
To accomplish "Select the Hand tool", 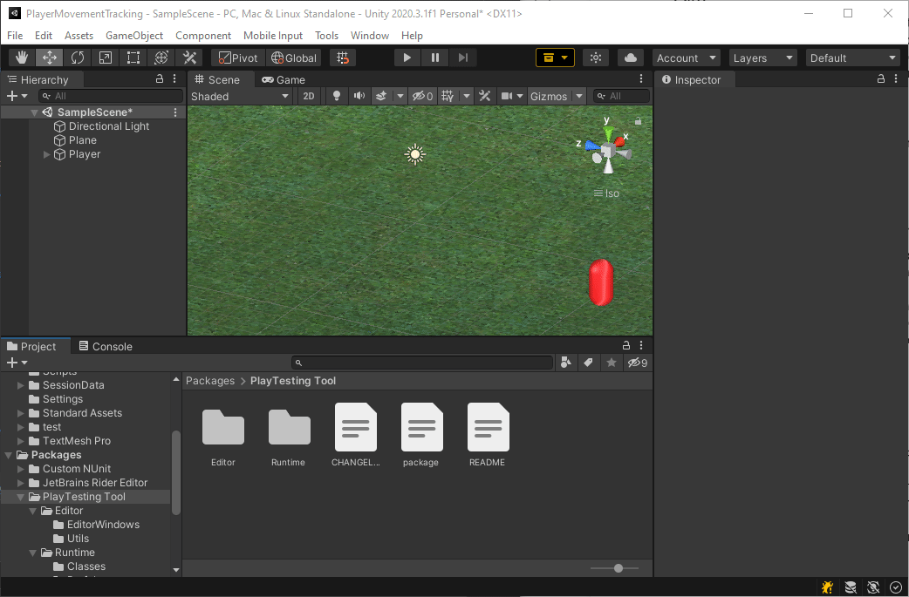I will [22, 58].
